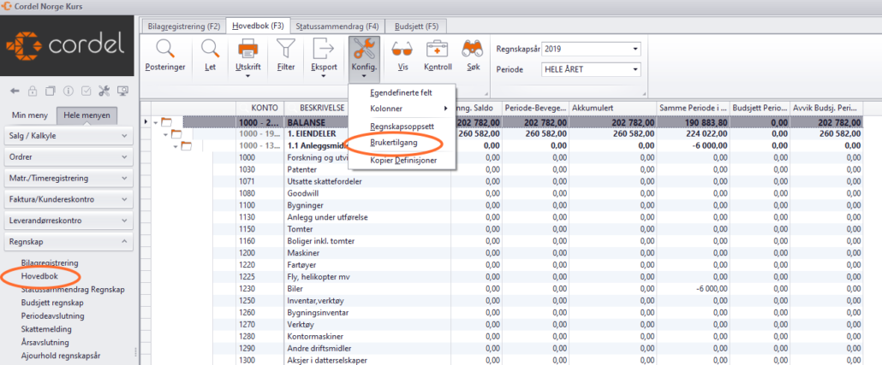The image size is (882, 365).
Task: Select Hele menyen tab
Action: 86,115
